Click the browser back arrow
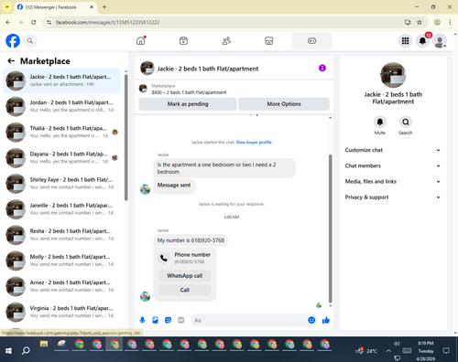This screenshot has width=458, height=362. tap(8, 22)
